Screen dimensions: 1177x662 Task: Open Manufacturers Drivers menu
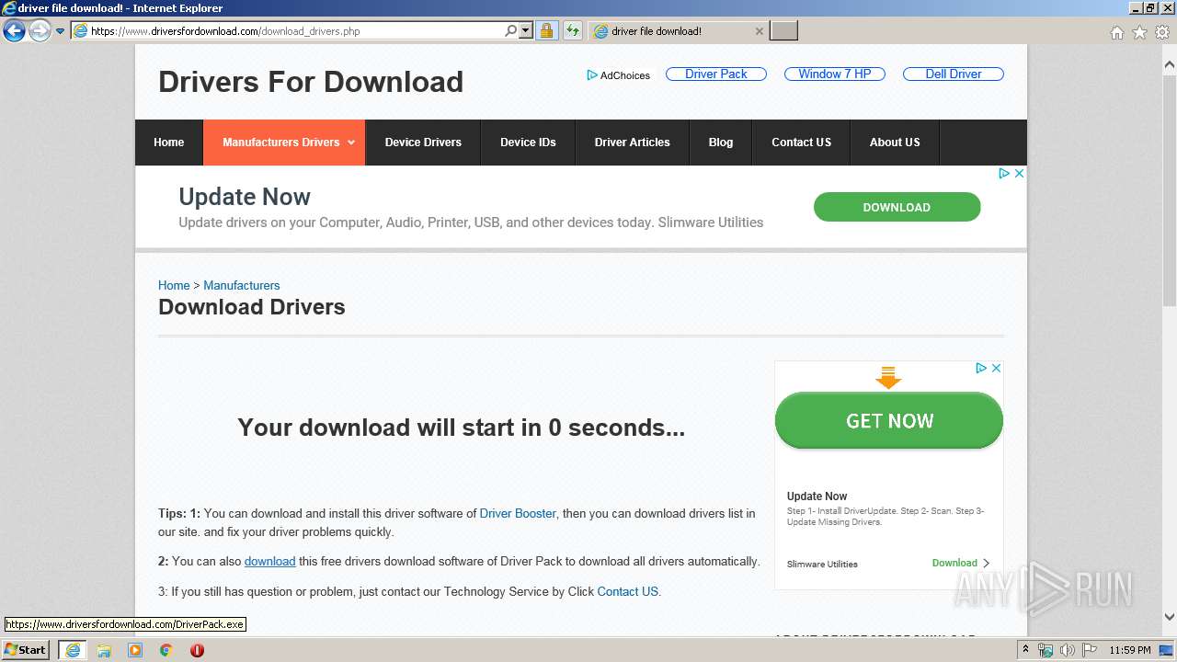284,143
